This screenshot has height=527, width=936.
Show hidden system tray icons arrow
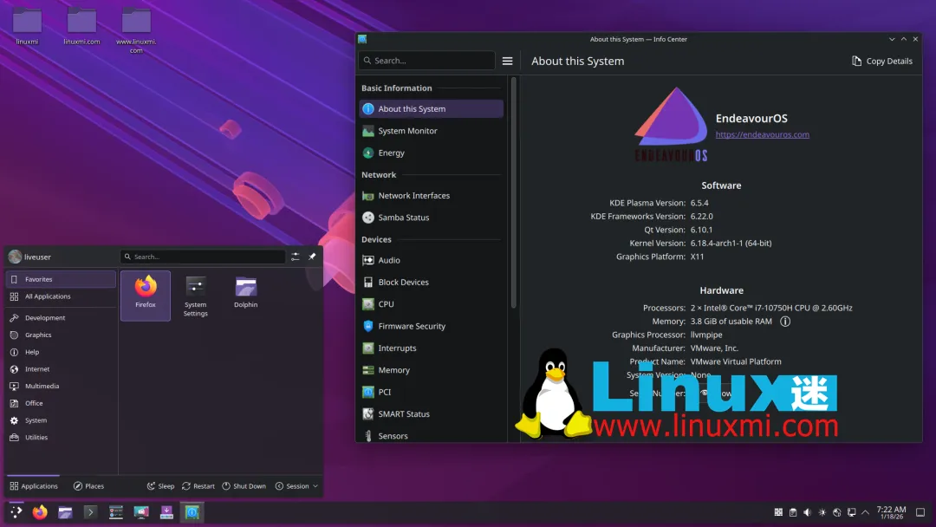865,512
